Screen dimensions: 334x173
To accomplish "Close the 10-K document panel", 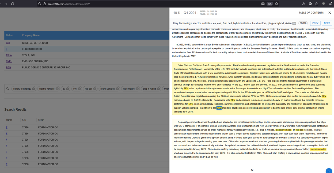I will click(x=329, y=13).
